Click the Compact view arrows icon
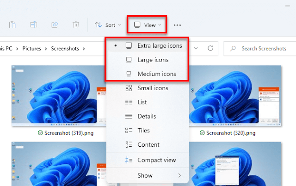This screenshot has height=186, width=296. pyautogui.click(x=129, y=160)
